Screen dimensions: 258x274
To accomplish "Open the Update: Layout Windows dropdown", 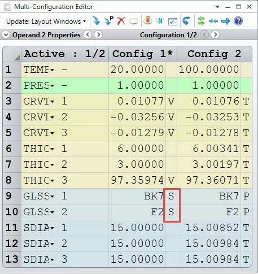I will point(46,21).
